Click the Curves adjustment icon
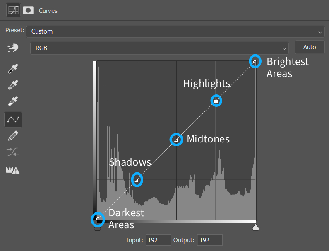The height and width of the screenshot is (251, 329). (x=13, y=10)
